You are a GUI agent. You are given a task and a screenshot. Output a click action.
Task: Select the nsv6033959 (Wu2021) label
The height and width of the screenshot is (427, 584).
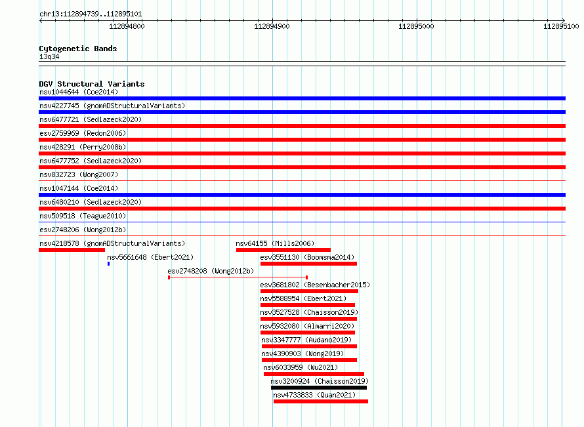click(x=301, y=367)
